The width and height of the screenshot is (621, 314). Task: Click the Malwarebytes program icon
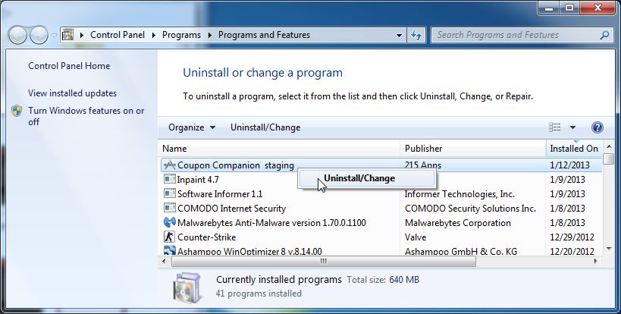click(169, 222)
